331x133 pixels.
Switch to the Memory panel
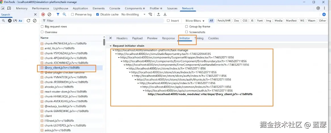click(22, 8)
